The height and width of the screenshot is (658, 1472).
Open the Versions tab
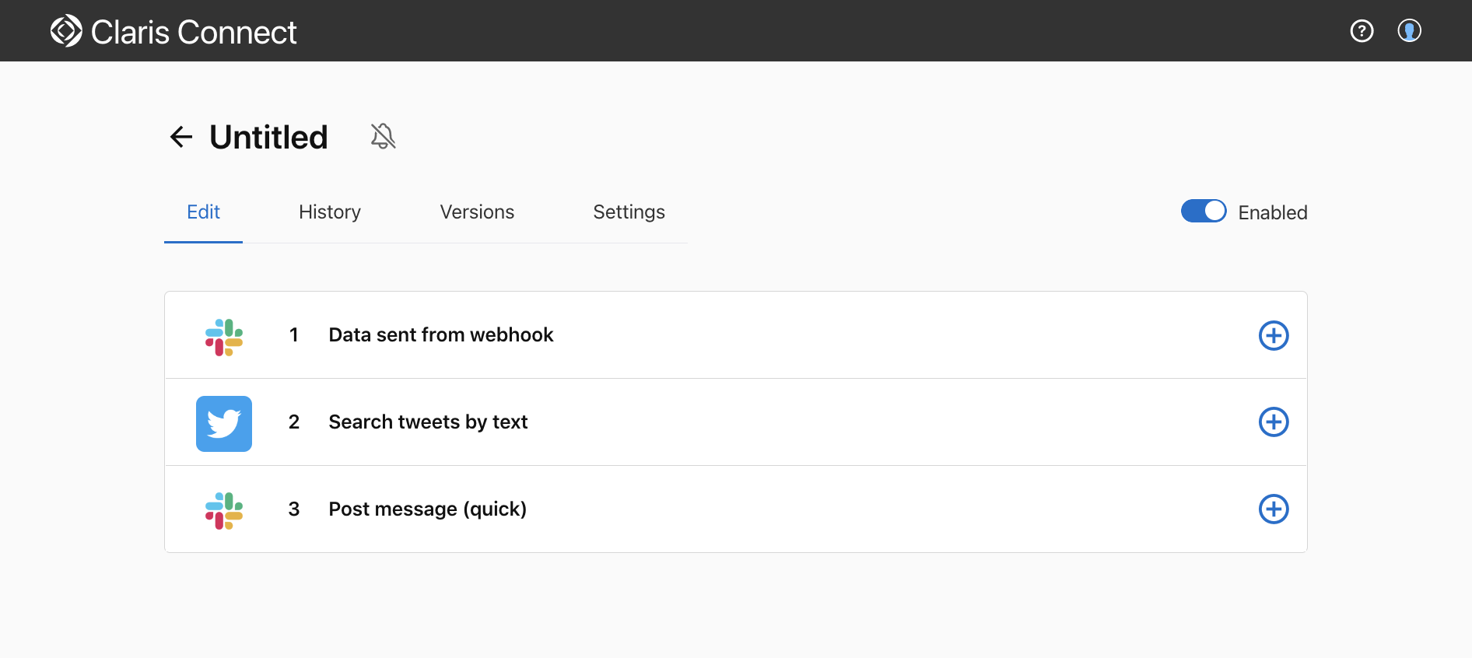coord(477,212)
